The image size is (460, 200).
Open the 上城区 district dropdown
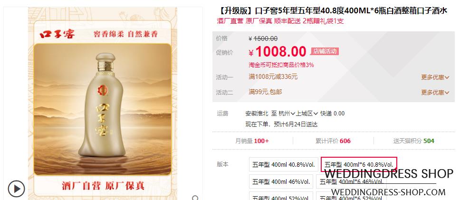(x=307, y=114)
